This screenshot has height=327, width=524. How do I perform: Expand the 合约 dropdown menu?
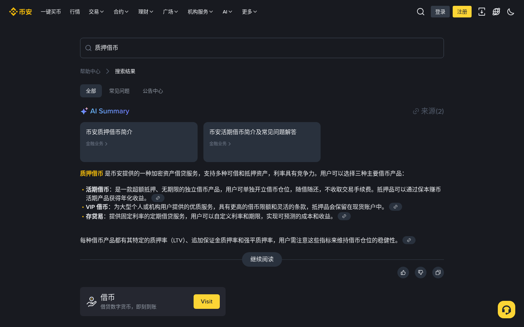[121, 12]
